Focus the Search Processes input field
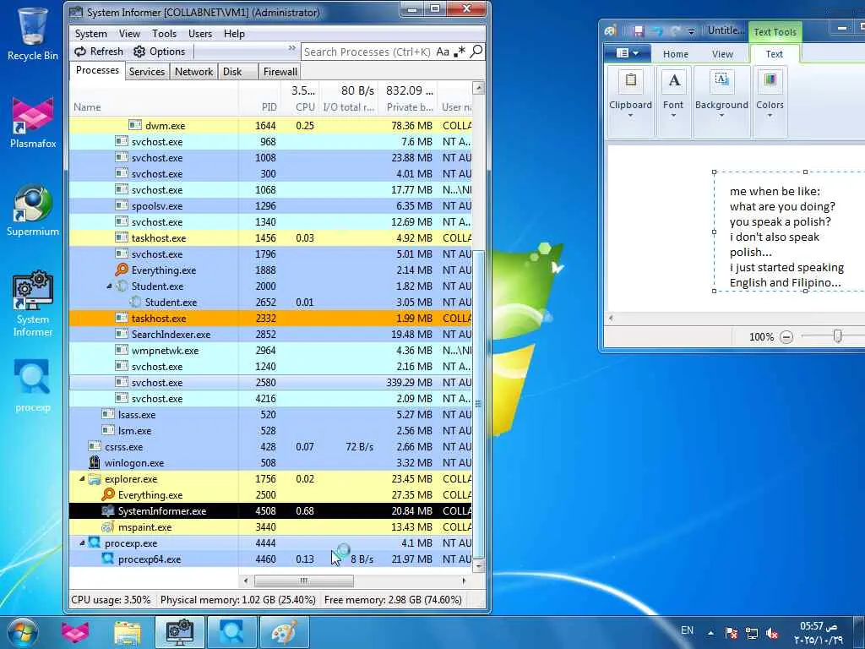This screenshot has width=865, height=649. pos(367,52)
